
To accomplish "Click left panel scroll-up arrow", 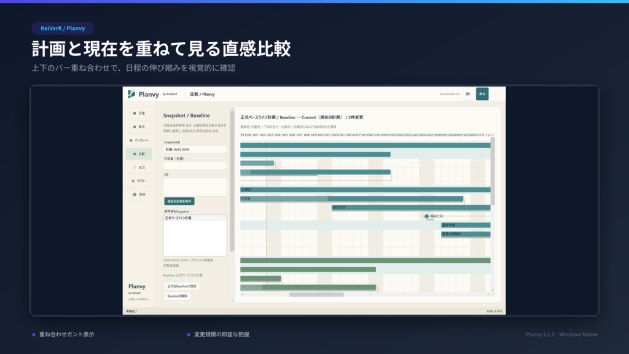I will (232, 109).
